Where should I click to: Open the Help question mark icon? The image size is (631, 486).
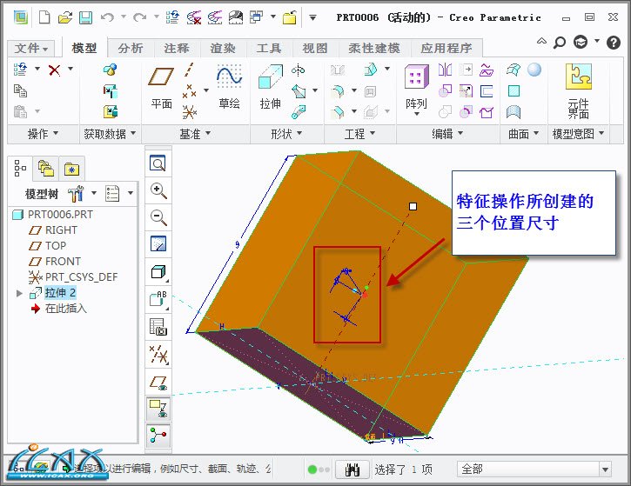pyautogui.click(x=614, y=43)
